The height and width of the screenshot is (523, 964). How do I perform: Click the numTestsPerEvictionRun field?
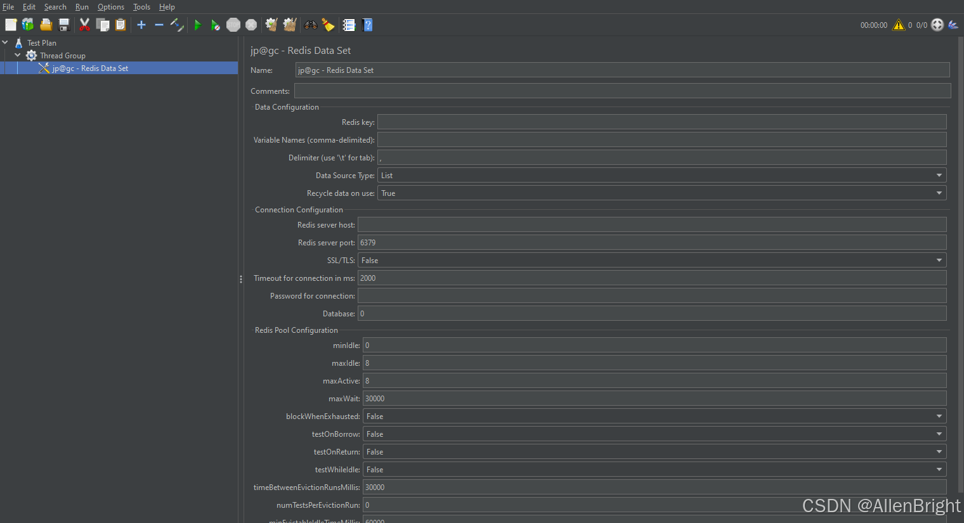(655, 505)
